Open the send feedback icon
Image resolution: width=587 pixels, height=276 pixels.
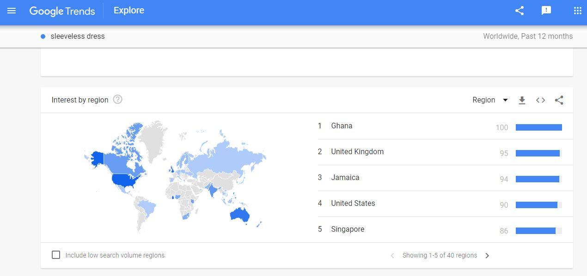pyautogui.click(x=546, y=11)
